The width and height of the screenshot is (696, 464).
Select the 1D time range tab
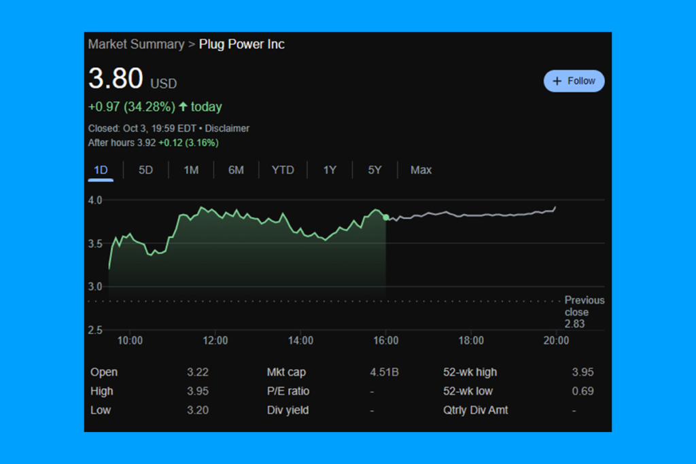[x=101, y=170]
